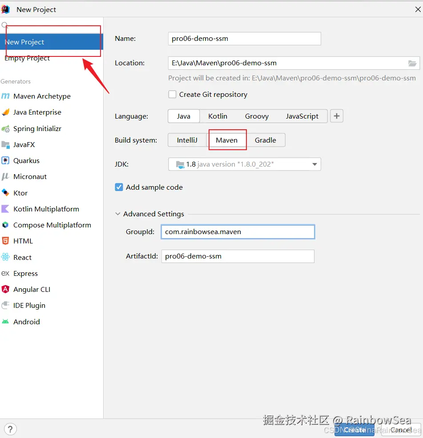
Task: Click the Ktor generator icon
Action: (x=5, y=193)
